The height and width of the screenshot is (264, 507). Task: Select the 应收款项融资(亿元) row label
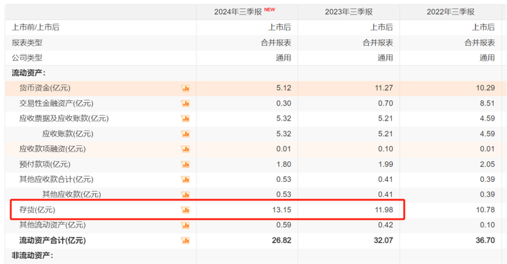(x=53, y=149)
